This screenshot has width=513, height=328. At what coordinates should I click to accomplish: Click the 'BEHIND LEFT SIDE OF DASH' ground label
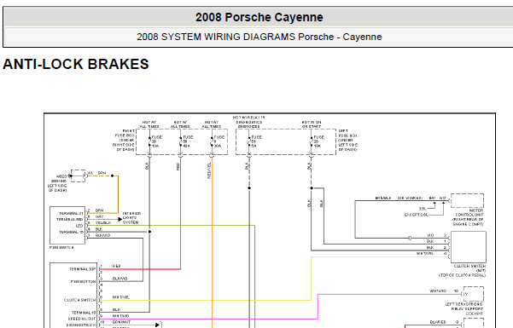57,185
